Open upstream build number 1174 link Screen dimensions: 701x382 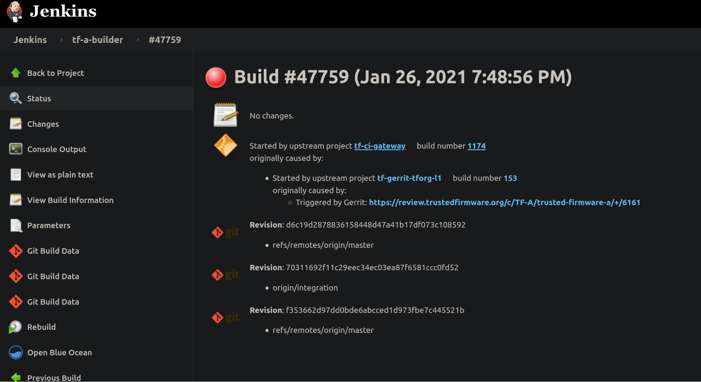tap(476, 146)
